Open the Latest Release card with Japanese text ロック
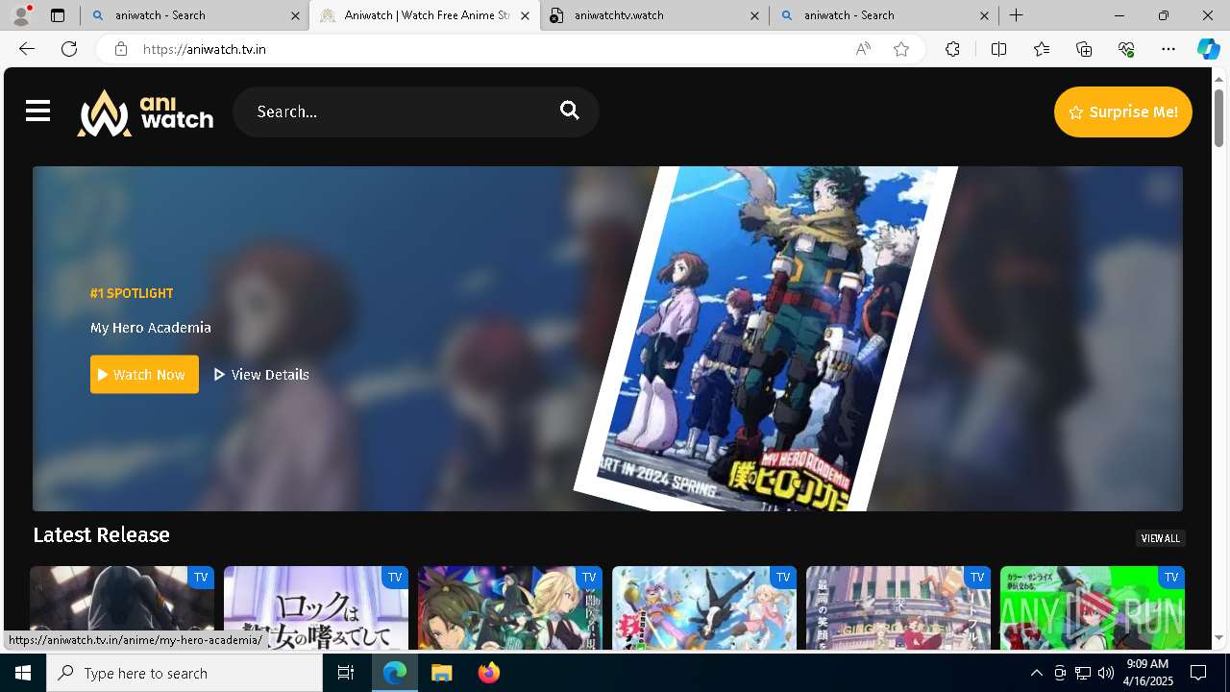Image resolution: width=1230 pixels, height=692 pixels. click(x=316, y=608)
